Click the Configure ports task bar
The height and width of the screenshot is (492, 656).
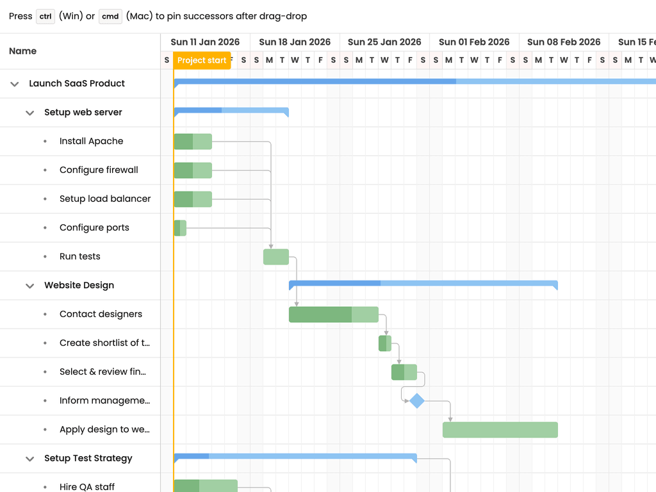[180, 228]
